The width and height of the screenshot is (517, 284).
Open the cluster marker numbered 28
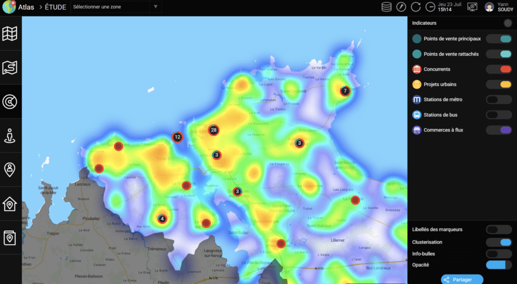(x=214, y=130)
